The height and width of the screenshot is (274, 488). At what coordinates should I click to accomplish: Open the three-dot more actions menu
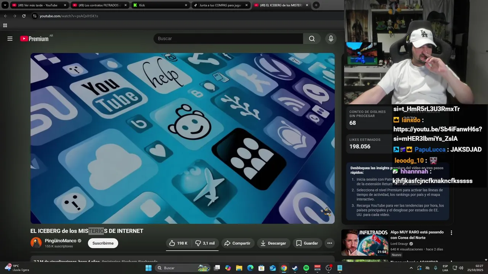click(x=330, y=243)
